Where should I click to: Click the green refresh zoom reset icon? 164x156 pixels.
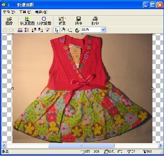(77, 30)
